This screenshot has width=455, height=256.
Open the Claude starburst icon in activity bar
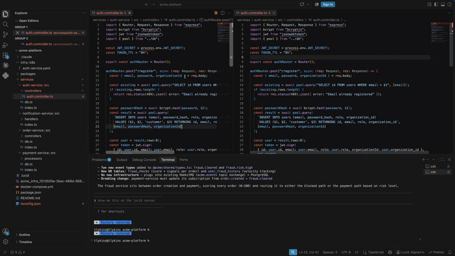[x=5, y=65]
